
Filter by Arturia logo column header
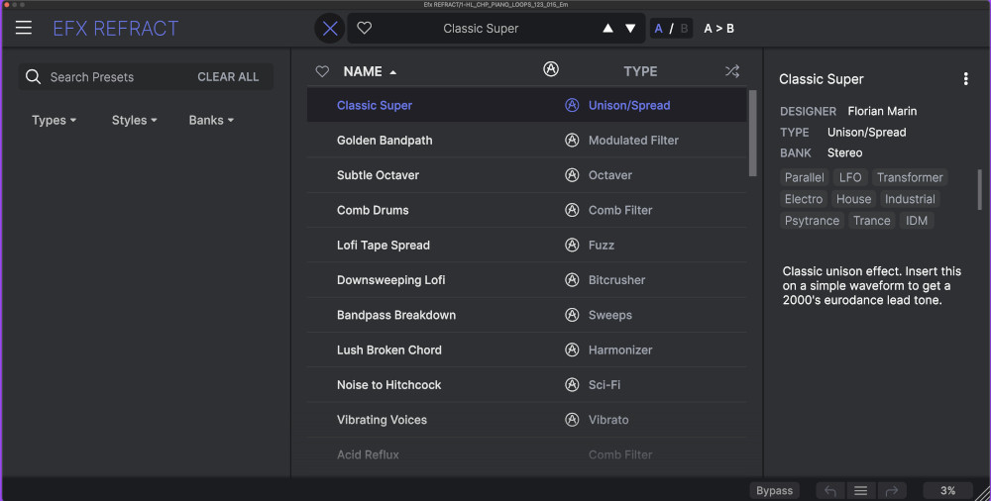point(551,70)
